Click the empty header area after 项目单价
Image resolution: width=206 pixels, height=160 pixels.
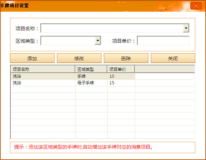pyautogui.click(x=165, y=69)
